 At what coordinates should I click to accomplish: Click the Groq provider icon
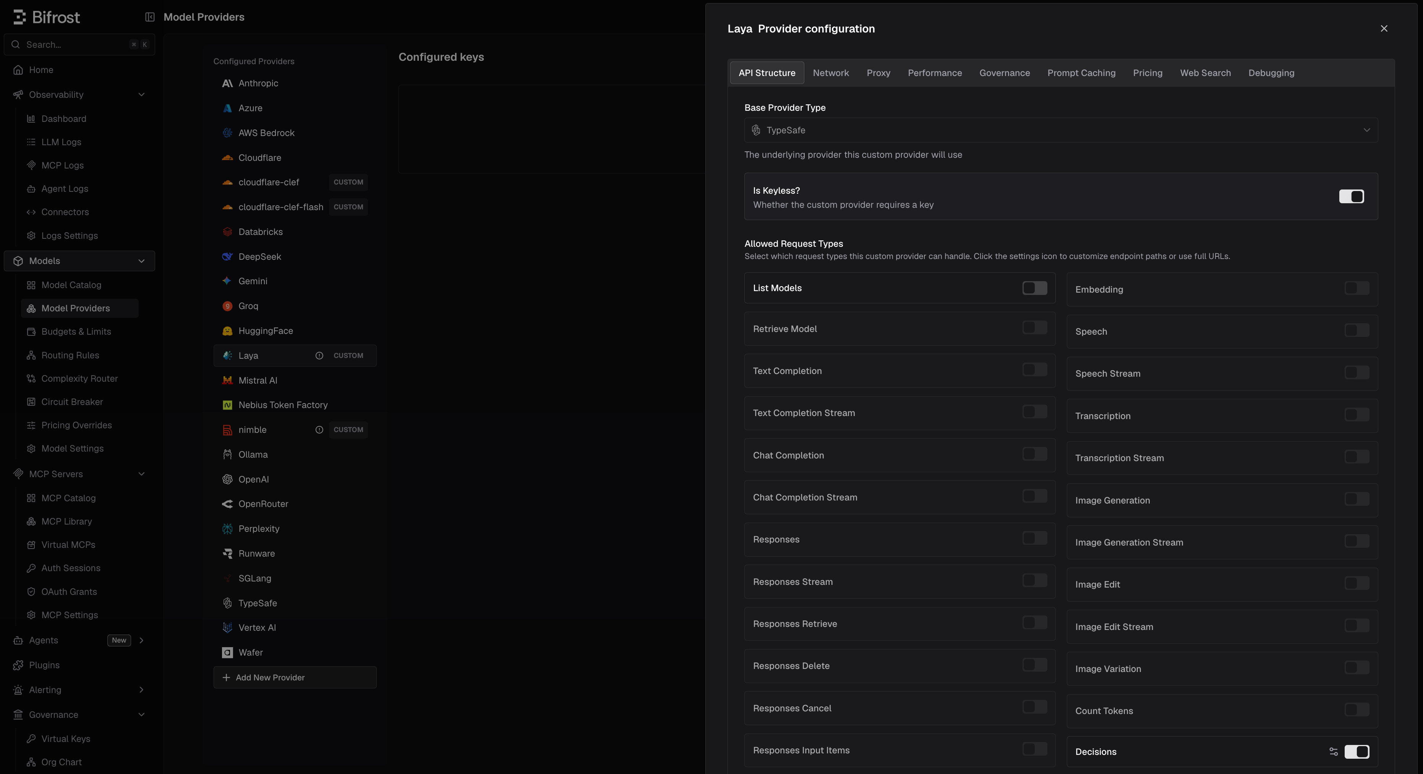[227, 306]
